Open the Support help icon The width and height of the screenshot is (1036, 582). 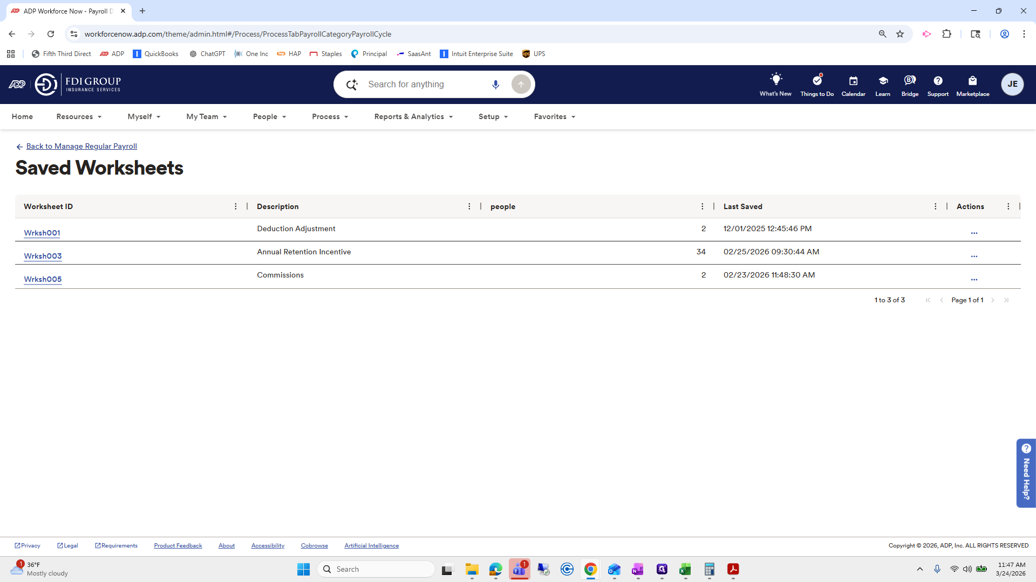coord(937,84)
